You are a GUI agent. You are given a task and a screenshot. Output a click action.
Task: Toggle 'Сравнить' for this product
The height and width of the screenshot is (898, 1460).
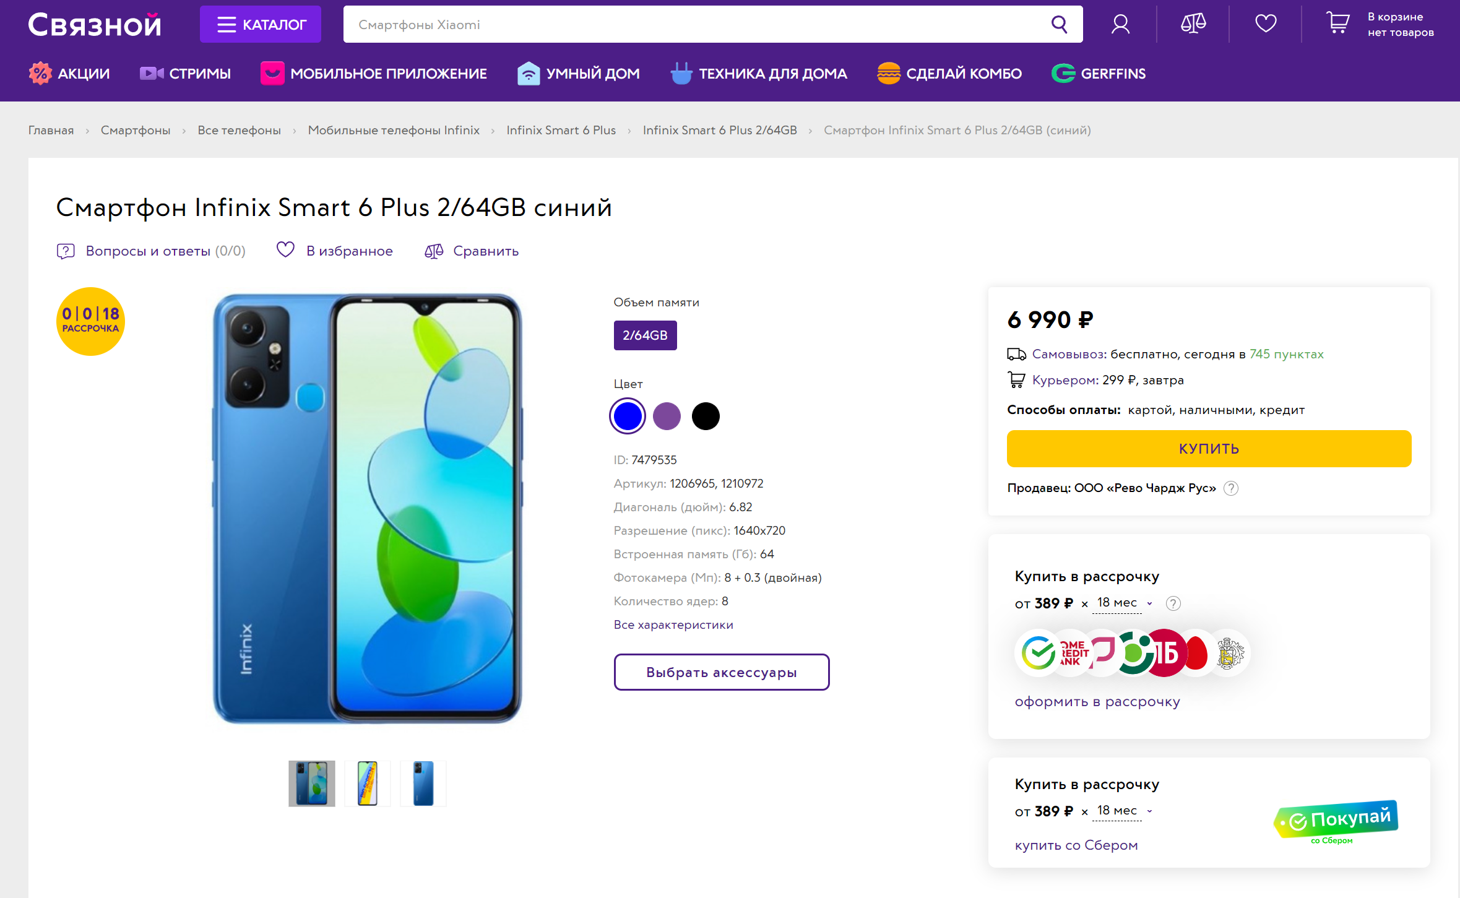pos(472,251)
